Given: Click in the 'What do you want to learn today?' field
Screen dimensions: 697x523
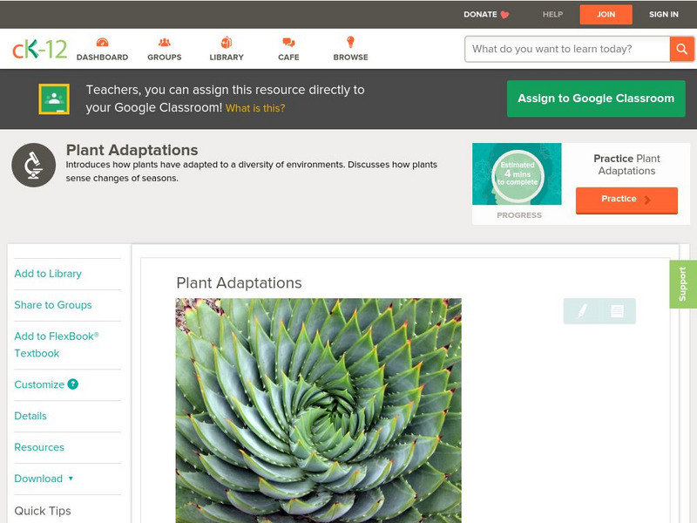Looking at the screenshot, I should coord(567,49).
